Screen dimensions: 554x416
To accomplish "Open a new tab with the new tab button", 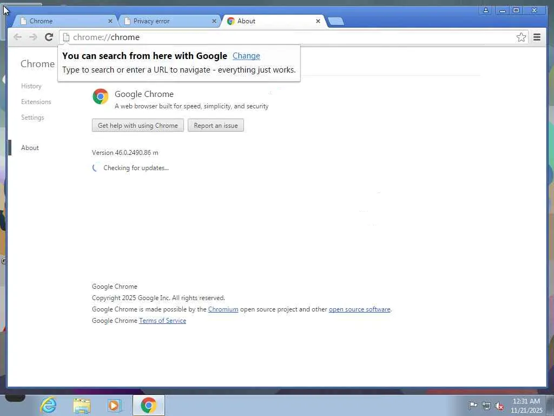I will pos(335,22).
